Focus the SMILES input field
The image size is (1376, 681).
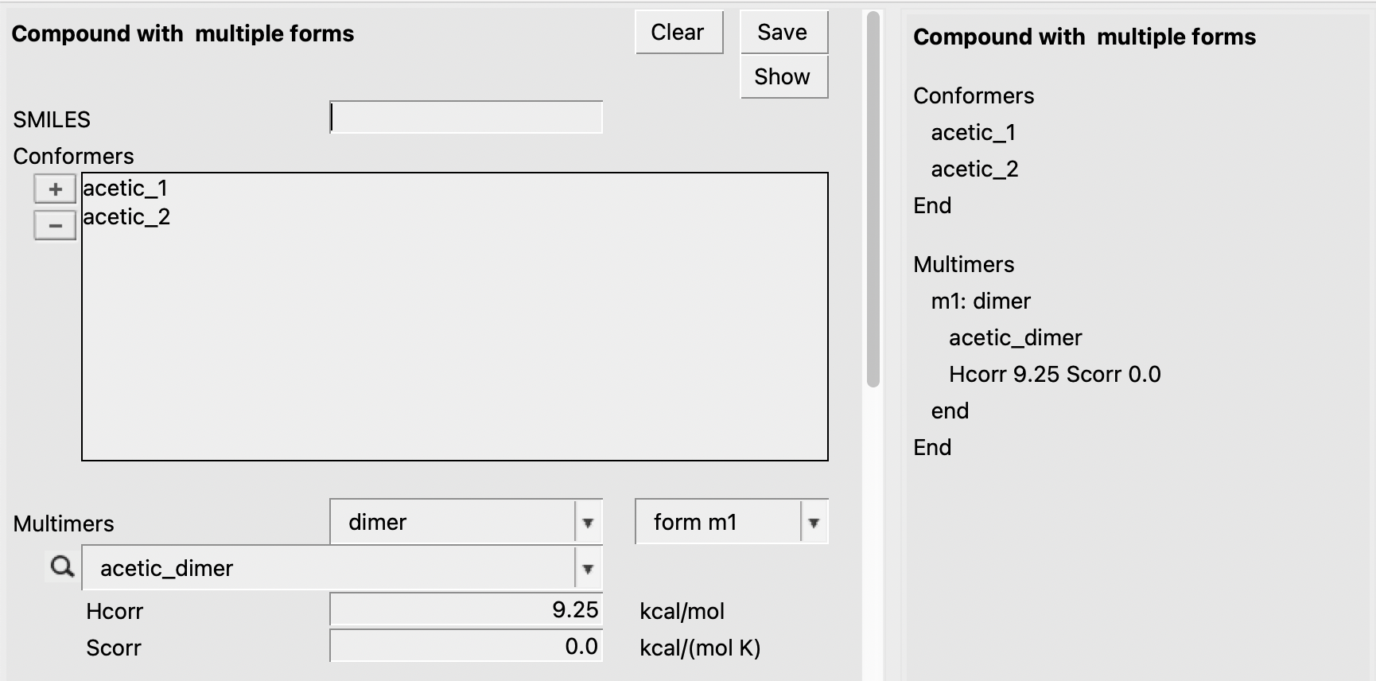466,118
